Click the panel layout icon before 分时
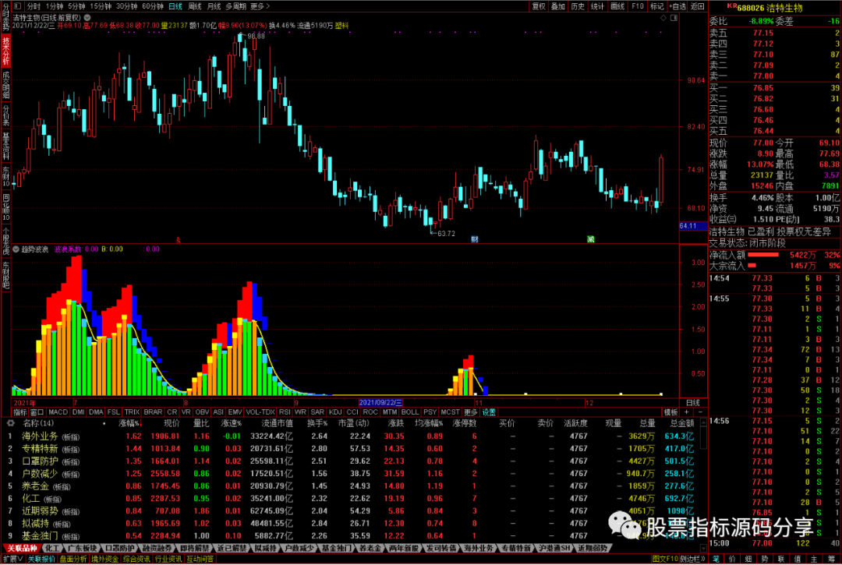 (17, 6)
